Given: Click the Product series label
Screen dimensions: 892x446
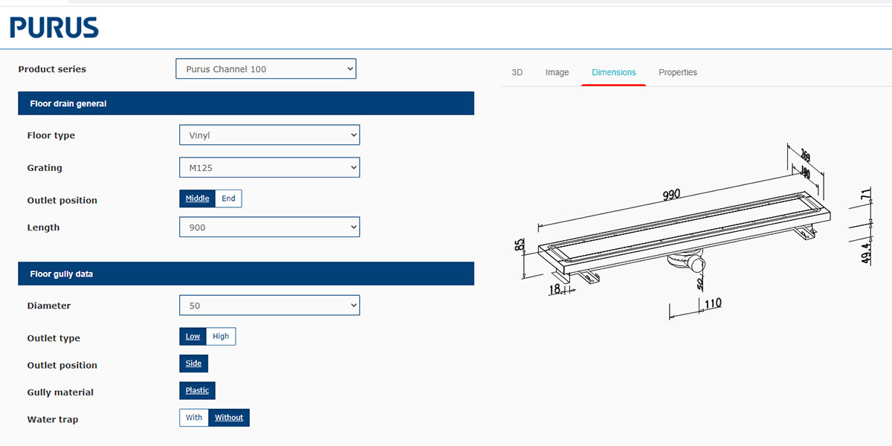Looking at the screenshot, I should tap(52, 69).
